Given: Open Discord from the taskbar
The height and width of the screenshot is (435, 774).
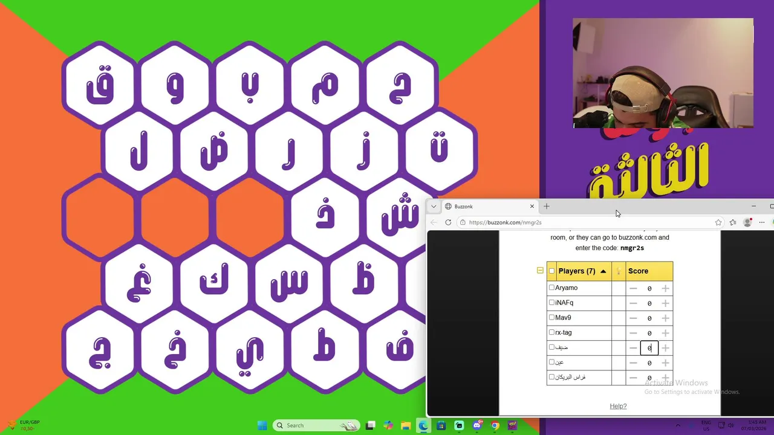Looking at the screenshot, I should pyautogui.click(x=477, y=425).
